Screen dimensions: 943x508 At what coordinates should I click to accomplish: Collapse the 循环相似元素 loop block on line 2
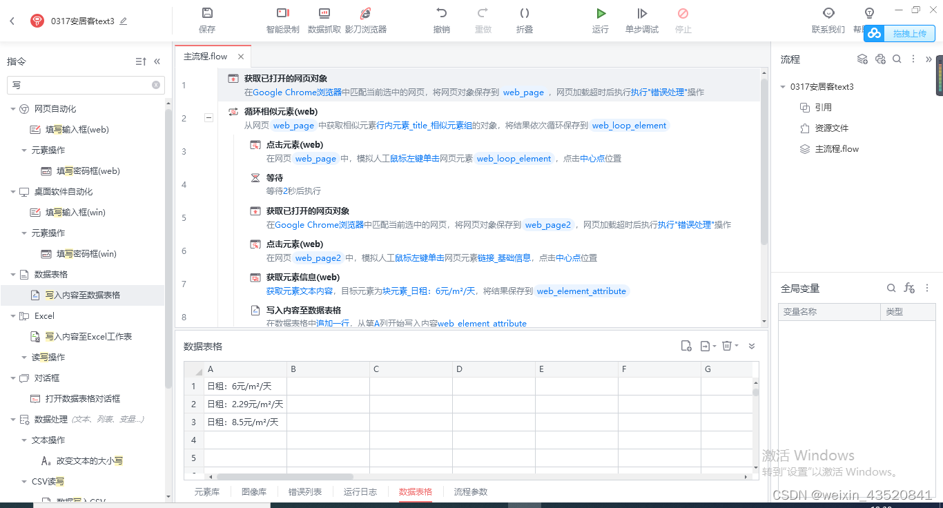(208, 118)
